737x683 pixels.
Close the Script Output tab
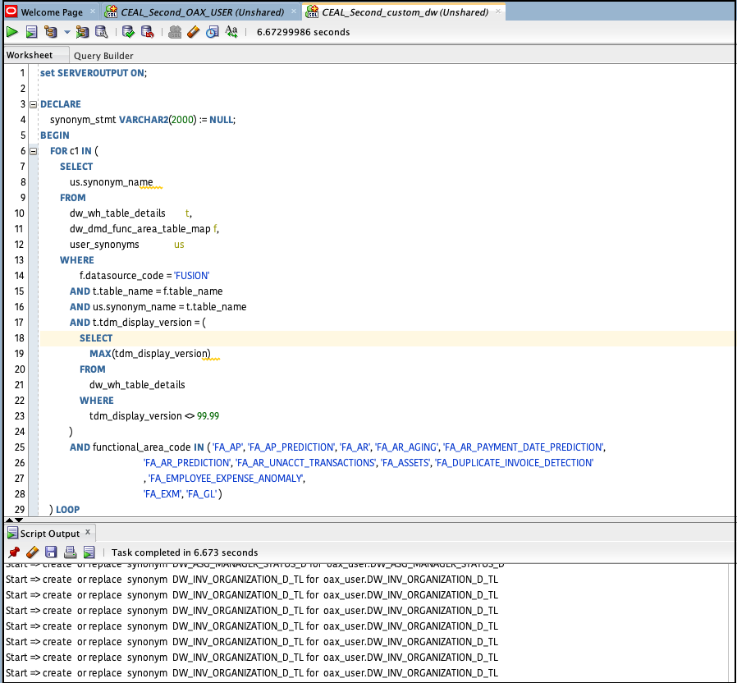point(88,532)
